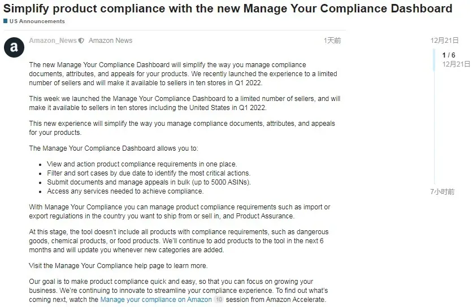Click the bullet about submitting documents in bulk
Screen dimensions: 473x307
coord(149,182)
